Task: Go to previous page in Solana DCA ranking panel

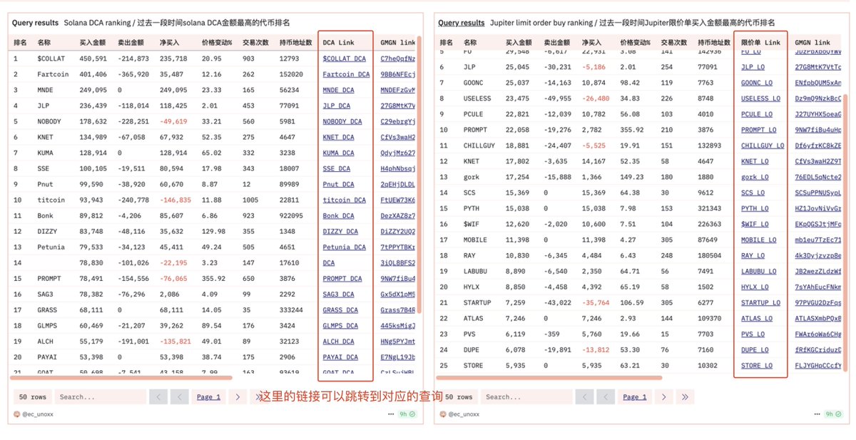Action: [179, 396]
